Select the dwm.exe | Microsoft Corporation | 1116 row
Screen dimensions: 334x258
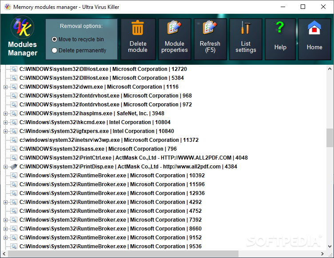pyautogui.click(x=99, y=87)
